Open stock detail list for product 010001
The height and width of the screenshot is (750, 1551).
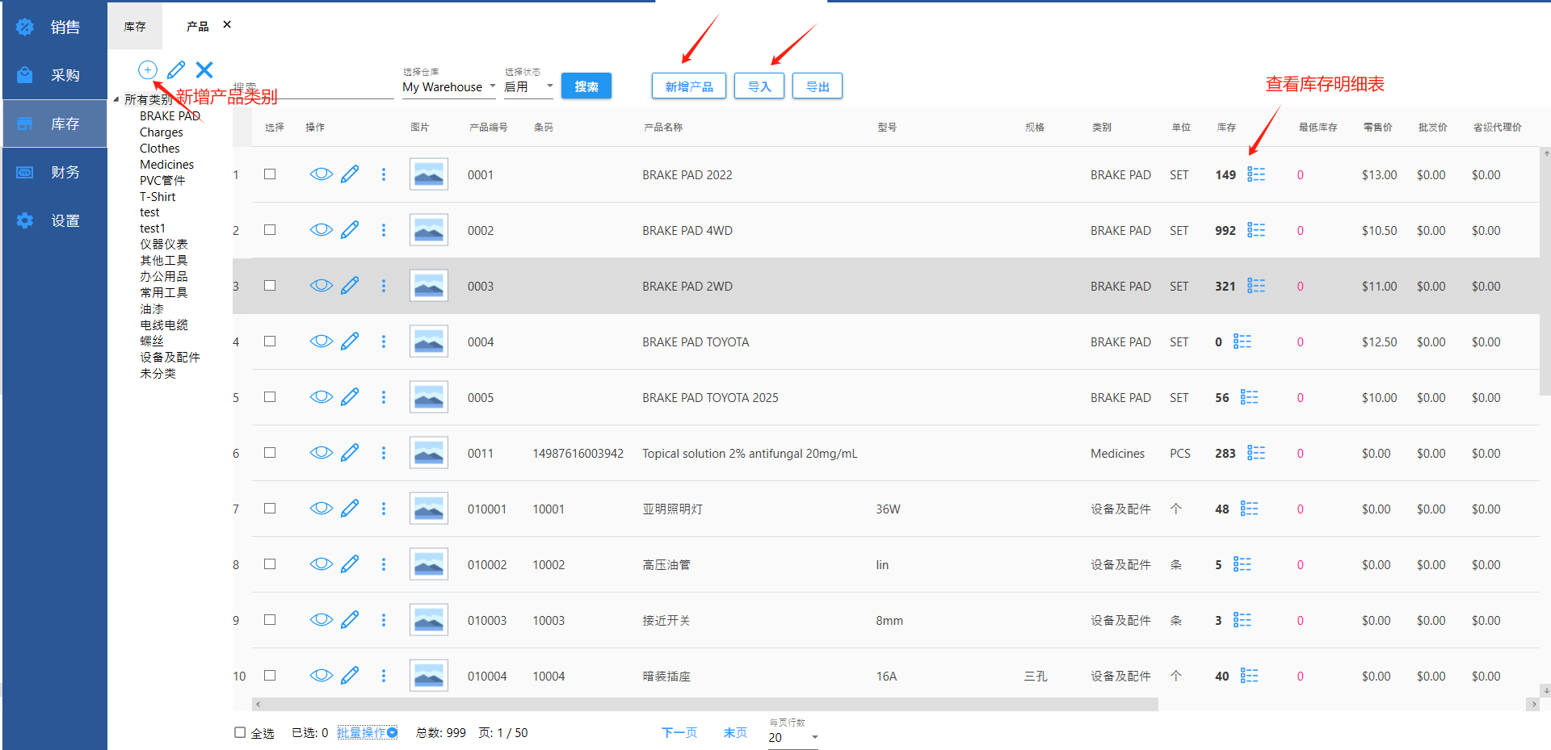tap(1249, 509)
